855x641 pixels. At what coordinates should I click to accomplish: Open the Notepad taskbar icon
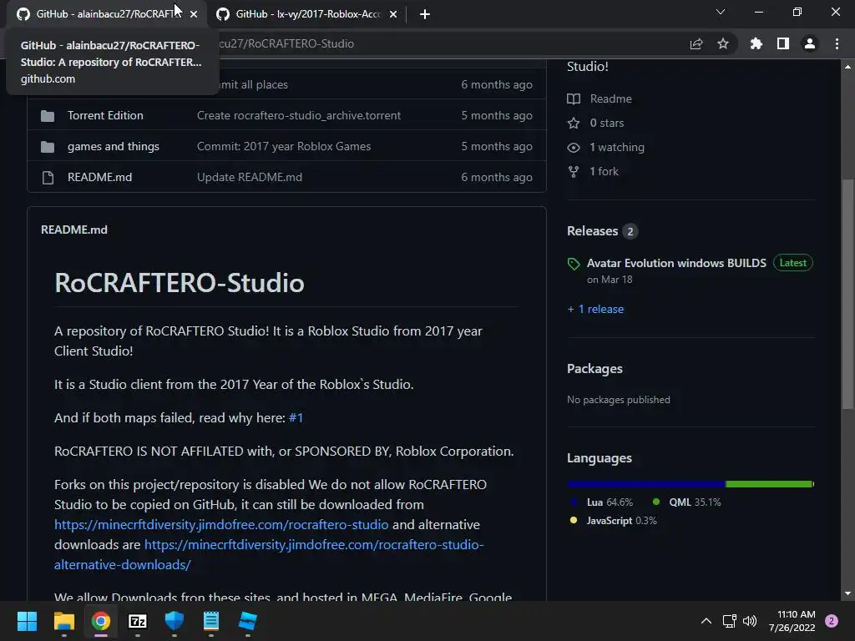click(x=211, y=621)
